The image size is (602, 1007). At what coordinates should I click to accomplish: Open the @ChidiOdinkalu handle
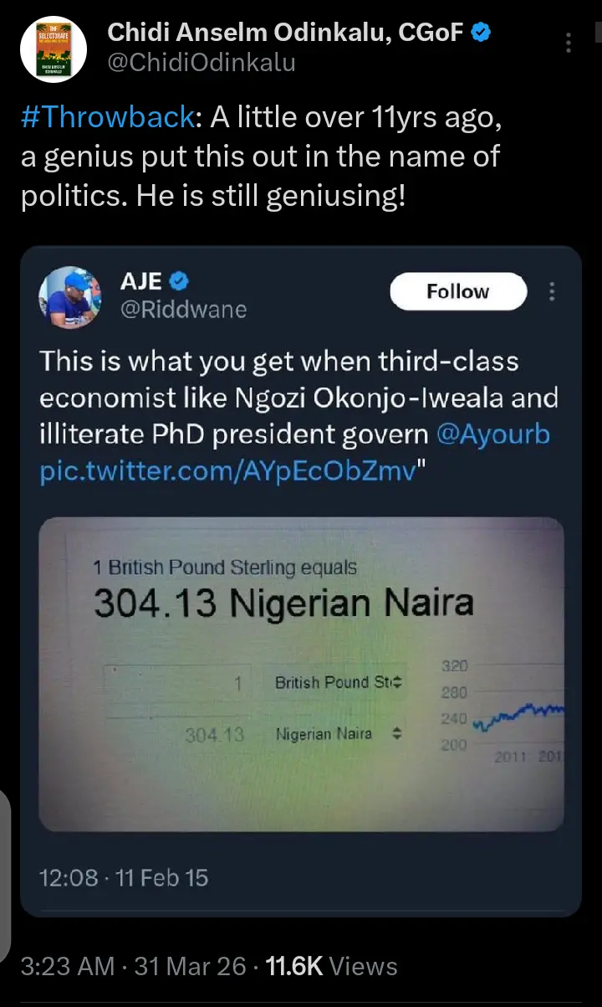coord(202,63)
